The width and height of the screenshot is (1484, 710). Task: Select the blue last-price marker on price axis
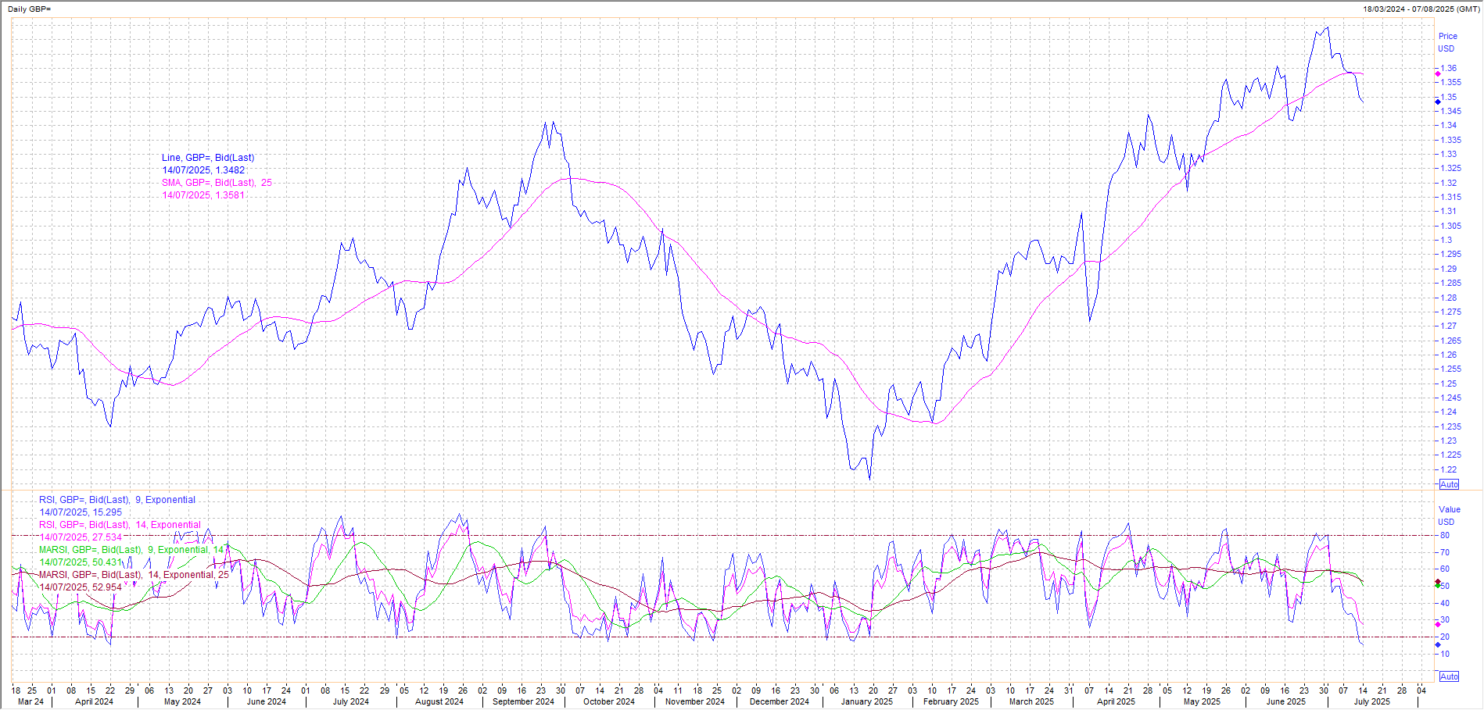tap(1437, 102)
